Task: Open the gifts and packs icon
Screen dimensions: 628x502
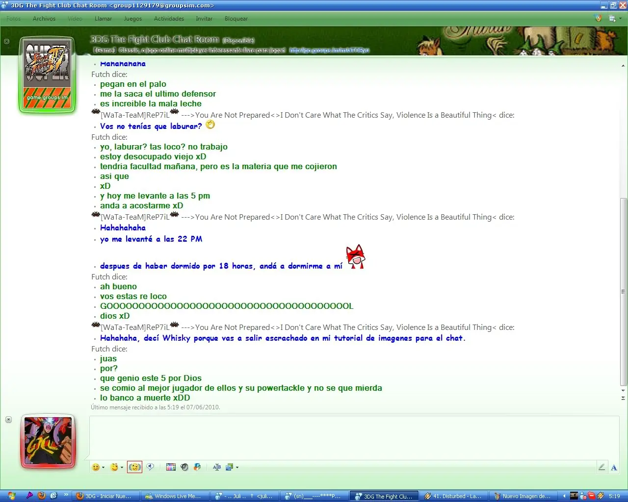Action: tap(197, 467)
